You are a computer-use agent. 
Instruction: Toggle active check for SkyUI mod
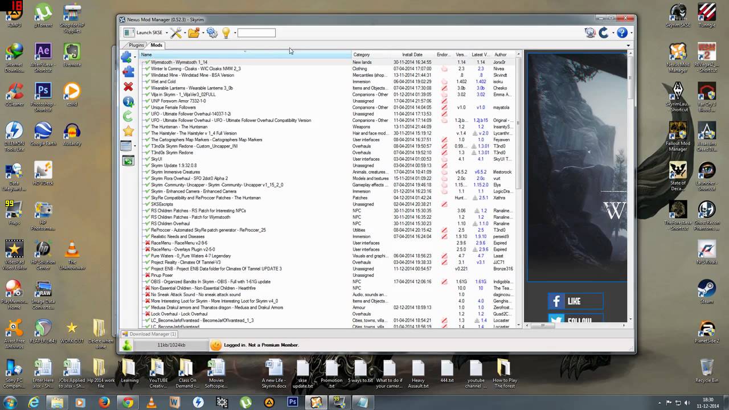click(x=148, y=159)
